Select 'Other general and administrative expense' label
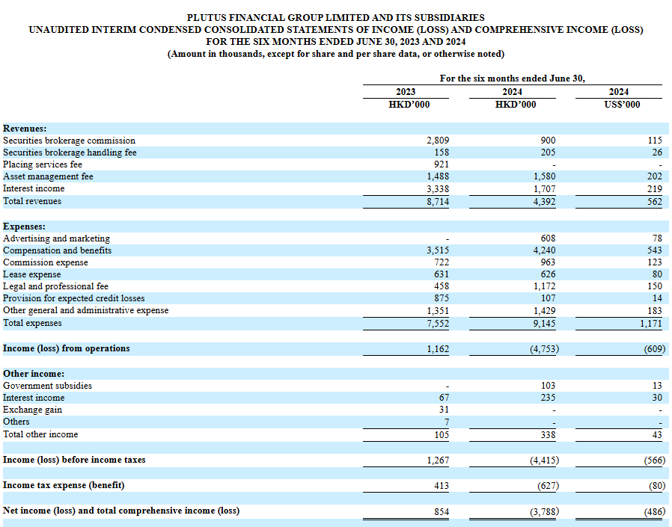This screenshot has height=527, width=672. (86, 310)
